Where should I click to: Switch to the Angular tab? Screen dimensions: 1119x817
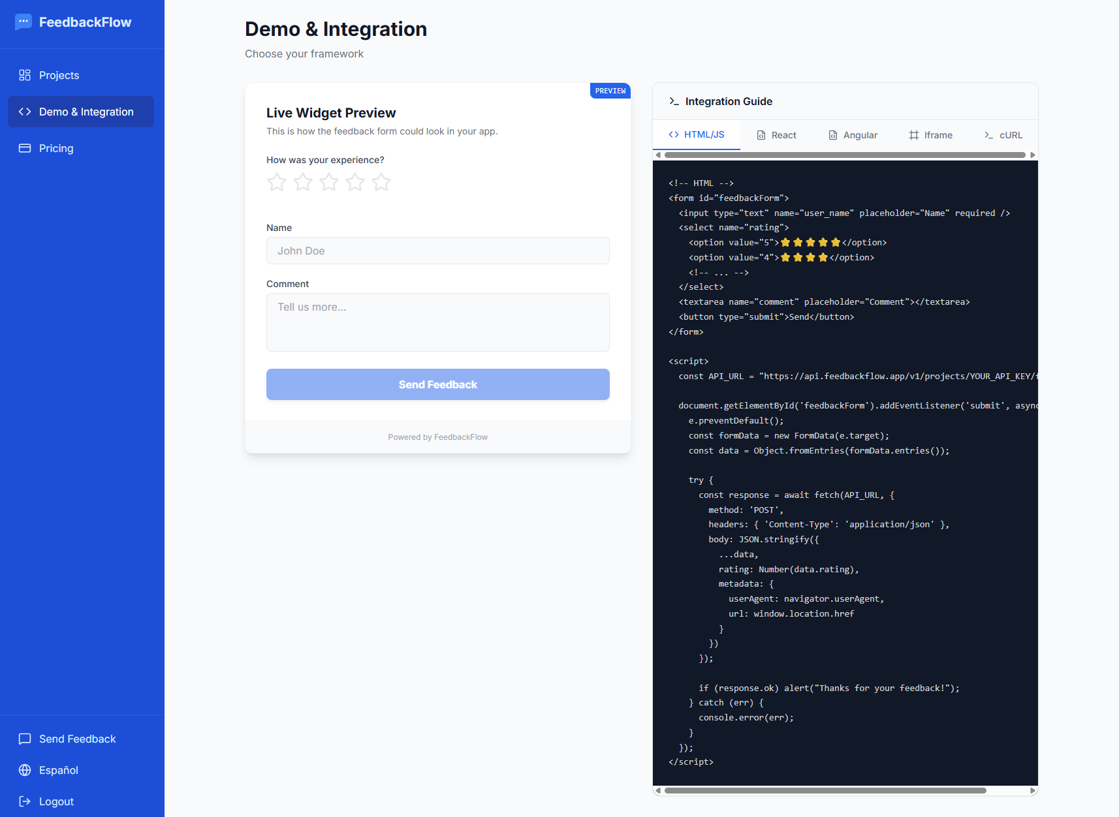click(x=853, y=135)
